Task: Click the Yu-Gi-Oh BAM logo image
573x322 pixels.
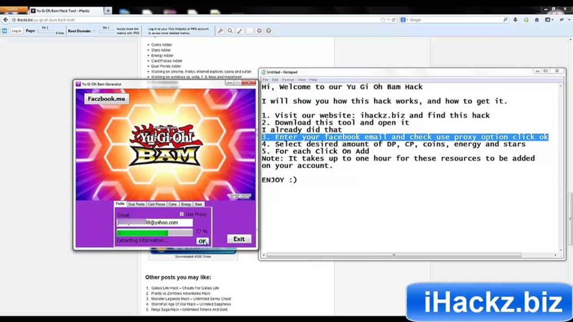Action: point(166,145)
